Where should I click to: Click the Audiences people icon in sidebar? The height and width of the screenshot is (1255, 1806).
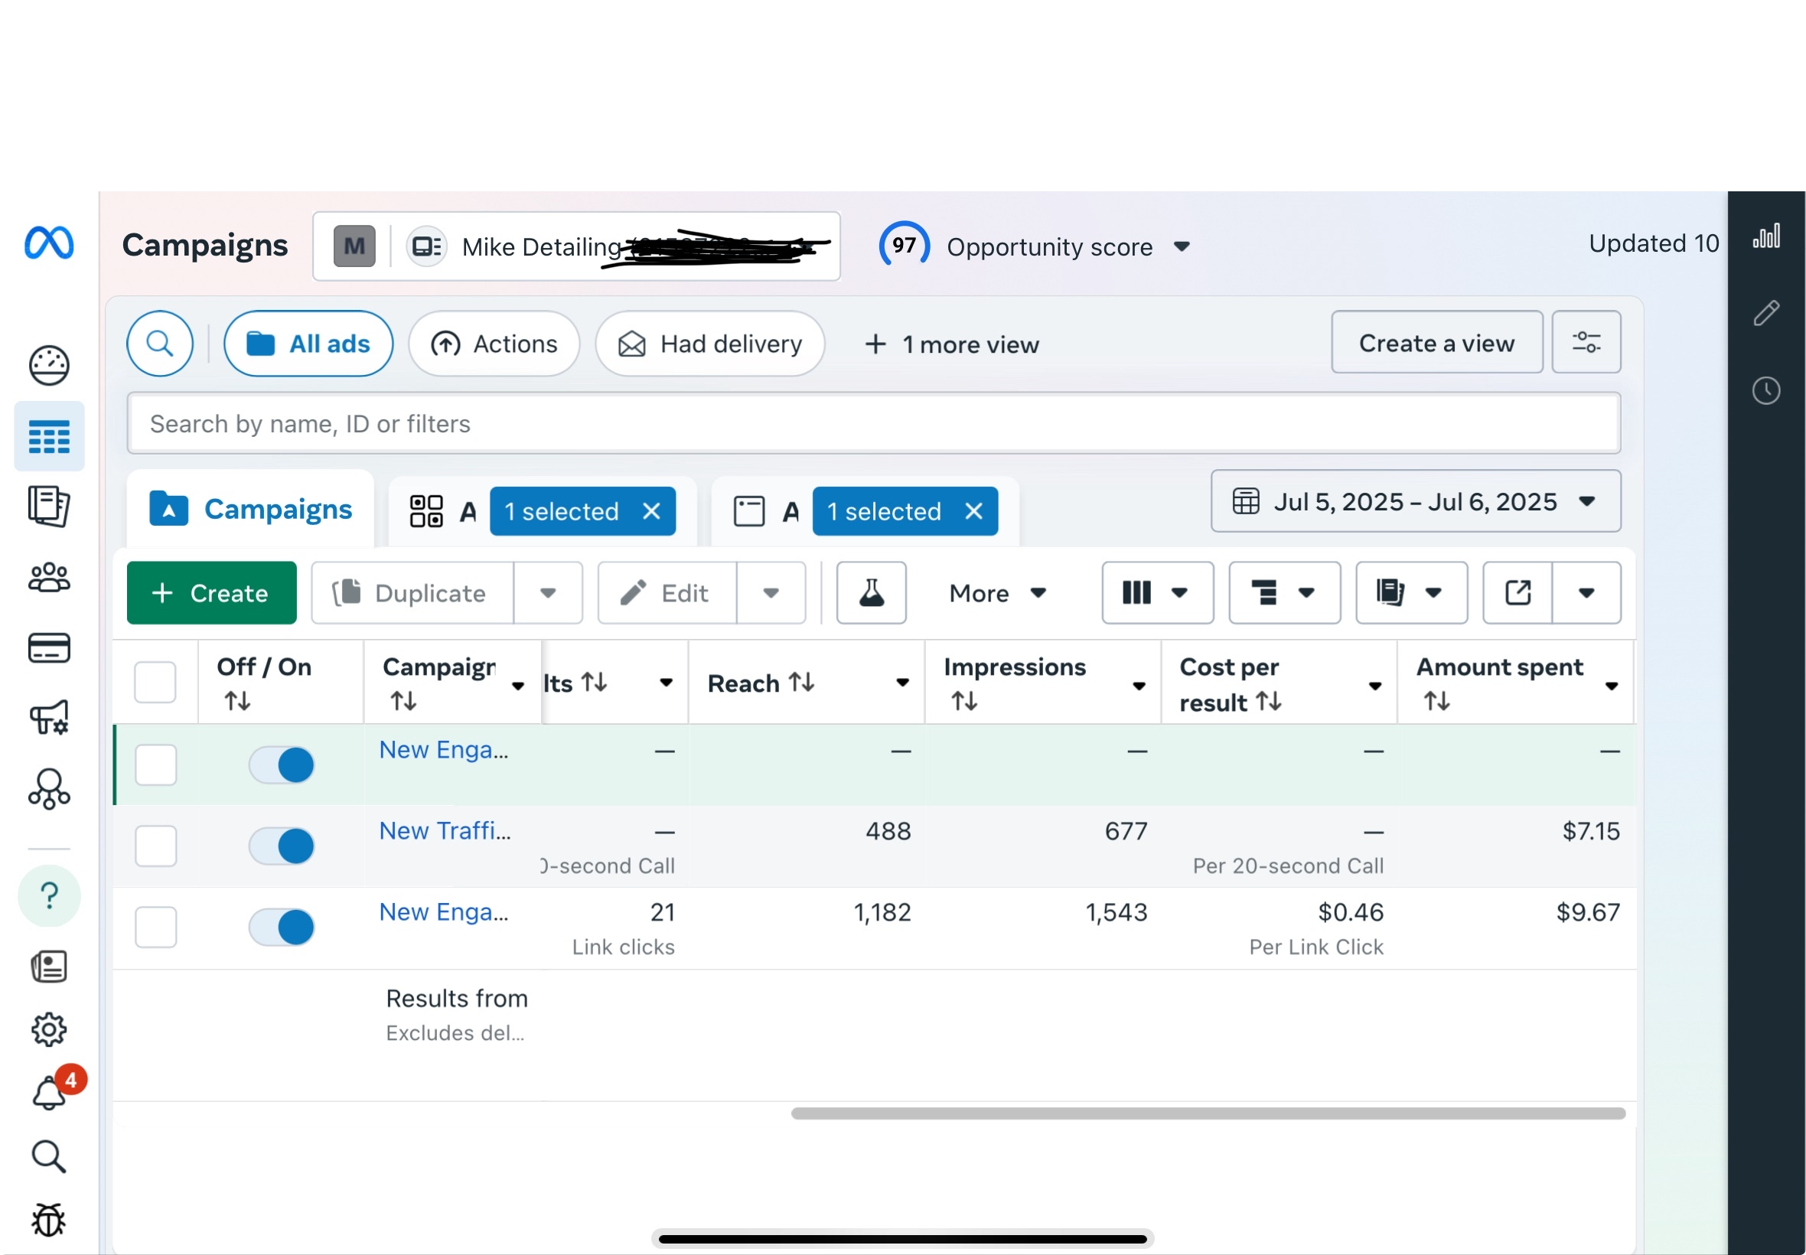pos(49,578)
